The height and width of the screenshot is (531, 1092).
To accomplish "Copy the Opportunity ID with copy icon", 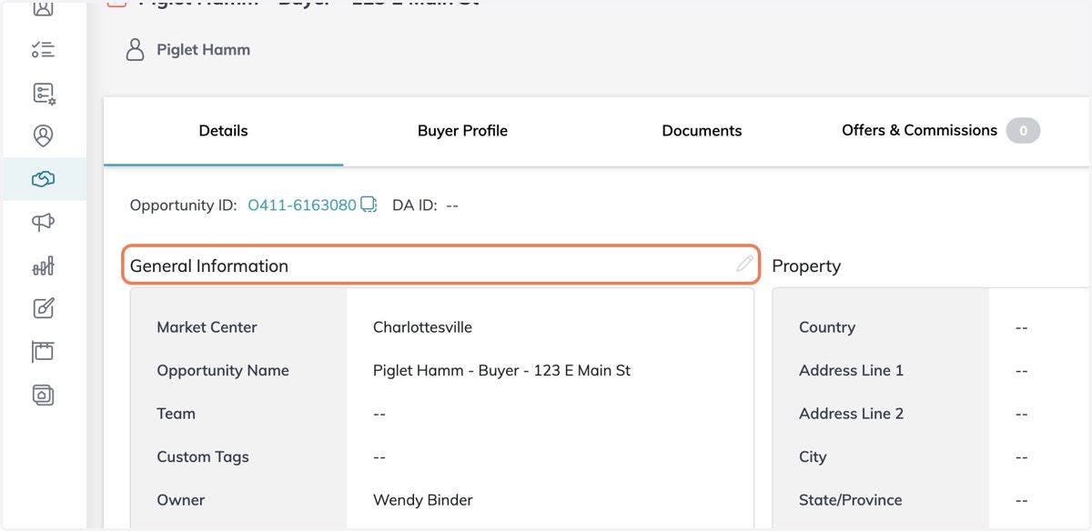I will pyautogui.click(x=369, y=205).
